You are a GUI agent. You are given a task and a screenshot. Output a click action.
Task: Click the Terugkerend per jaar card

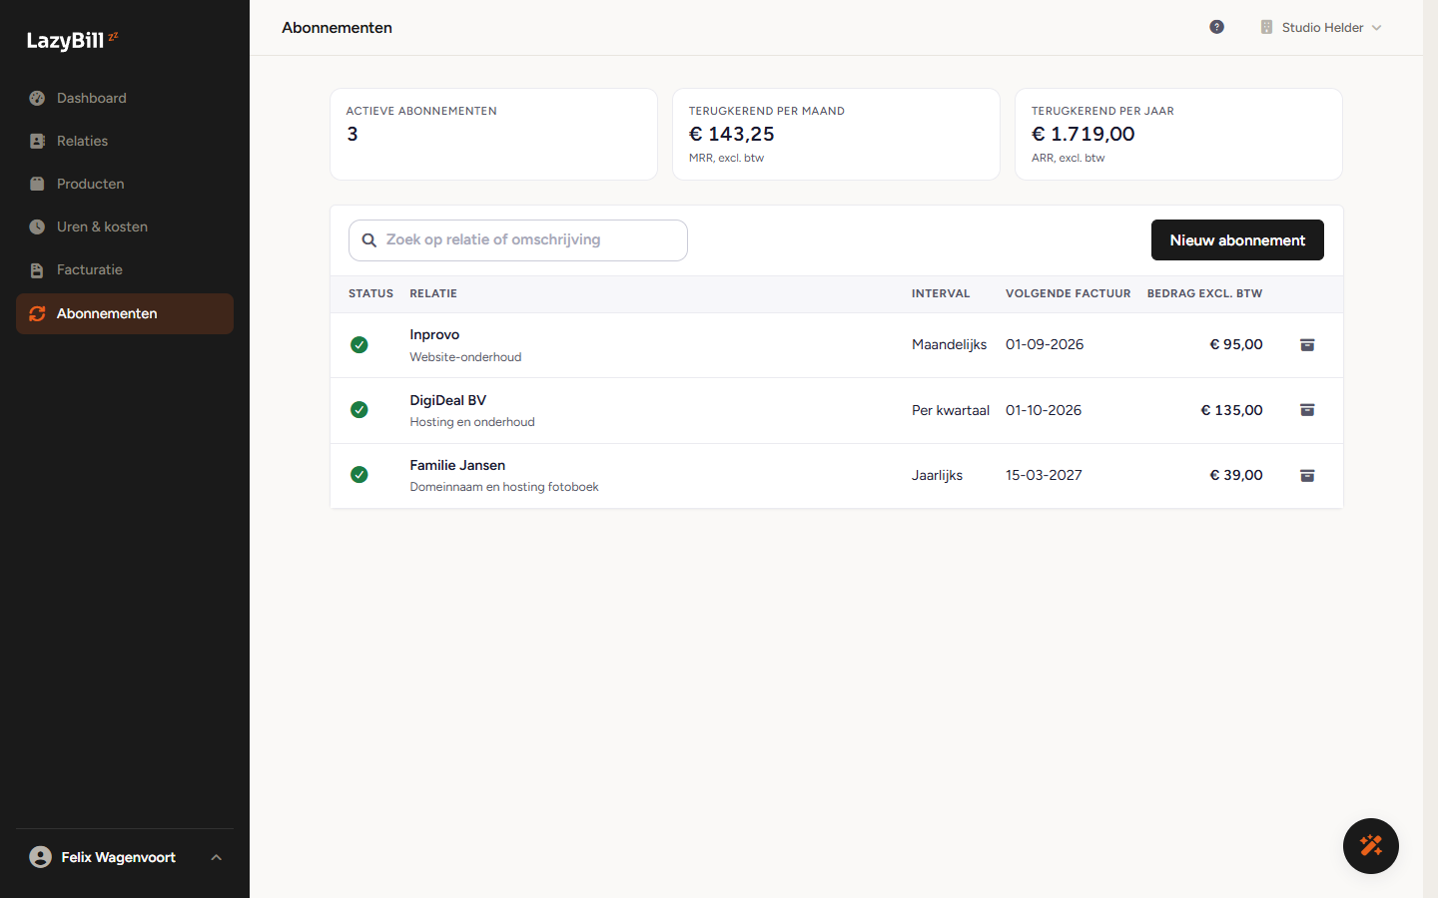pyautogui.click(x=1178, y=135)
